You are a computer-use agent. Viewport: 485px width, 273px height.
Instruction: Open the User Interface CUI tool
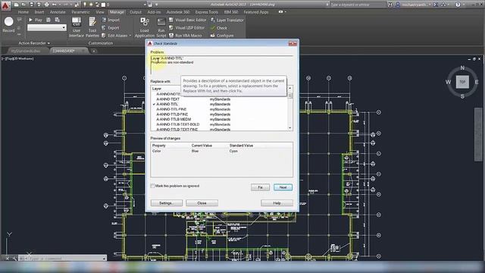coord(77,27)
